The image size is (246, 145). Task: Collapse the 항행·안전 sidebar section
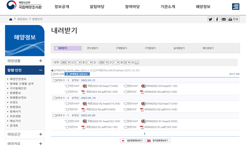(41, 70)
